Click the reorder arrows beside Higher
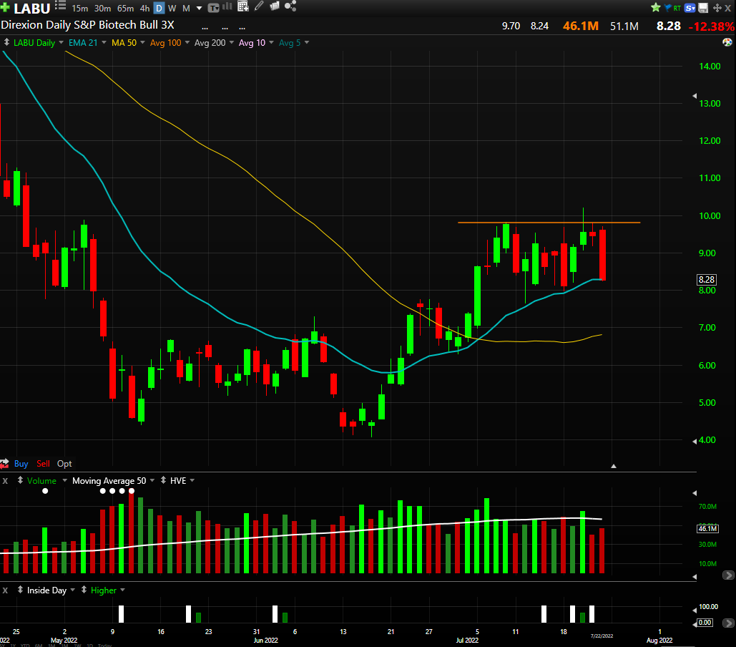 click(84, 590)
